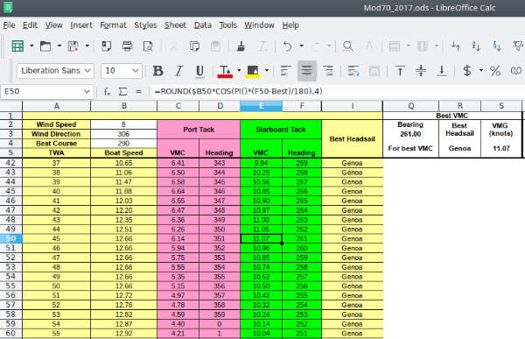Open the Styles menu
The width and height of the screenshot is (525, 339).
(145, 25)
